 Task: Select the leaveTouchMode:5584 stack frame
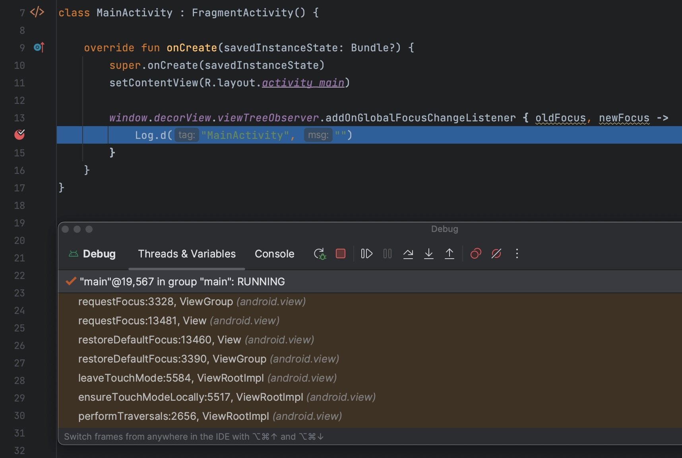[207, 378]
